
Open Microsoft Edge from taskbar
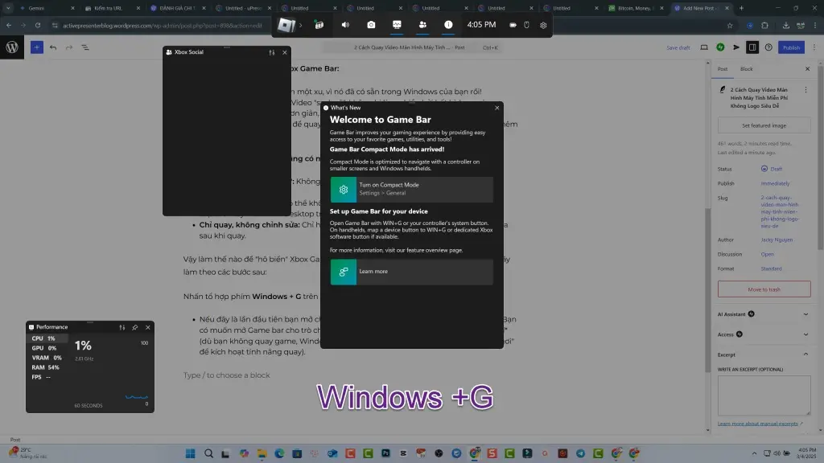pos(279,453)
